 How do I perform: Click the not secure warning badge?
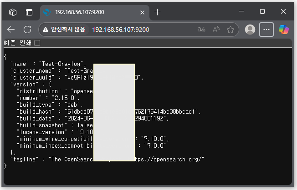pyautogui.click(x=64, y=30)
